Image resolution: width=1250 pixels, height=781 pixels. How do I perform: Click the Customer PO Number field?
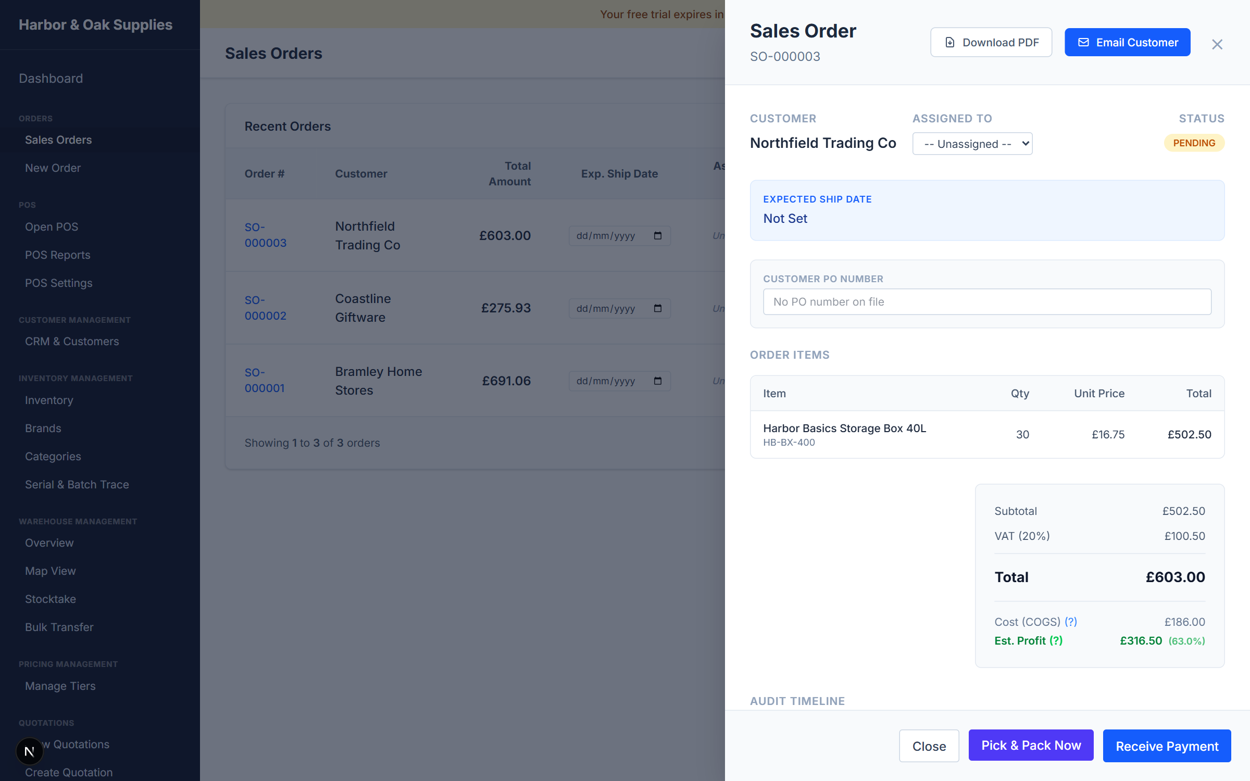pos(987,301)
